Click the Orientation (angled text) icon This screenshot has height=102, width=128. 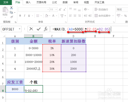86,9
